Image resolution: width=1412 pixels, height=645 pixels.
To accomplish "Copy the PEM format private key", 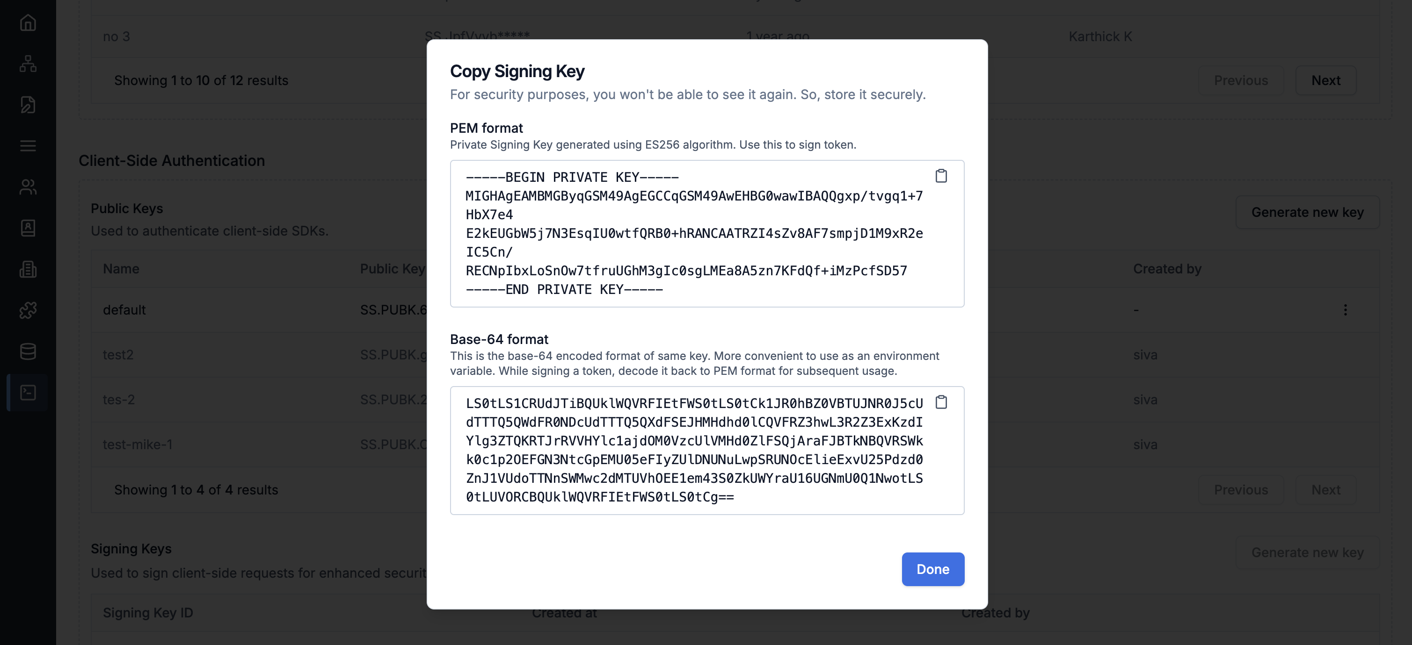I will click(x=940, y=176).
